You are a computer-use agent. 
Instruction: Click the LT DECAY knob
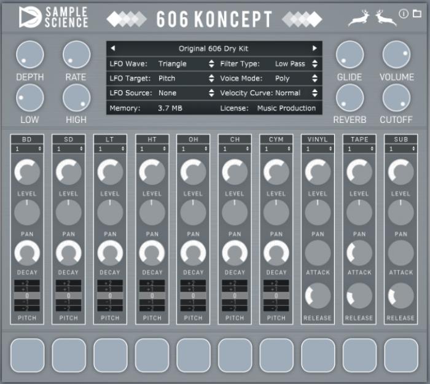[x=110, y=253]
